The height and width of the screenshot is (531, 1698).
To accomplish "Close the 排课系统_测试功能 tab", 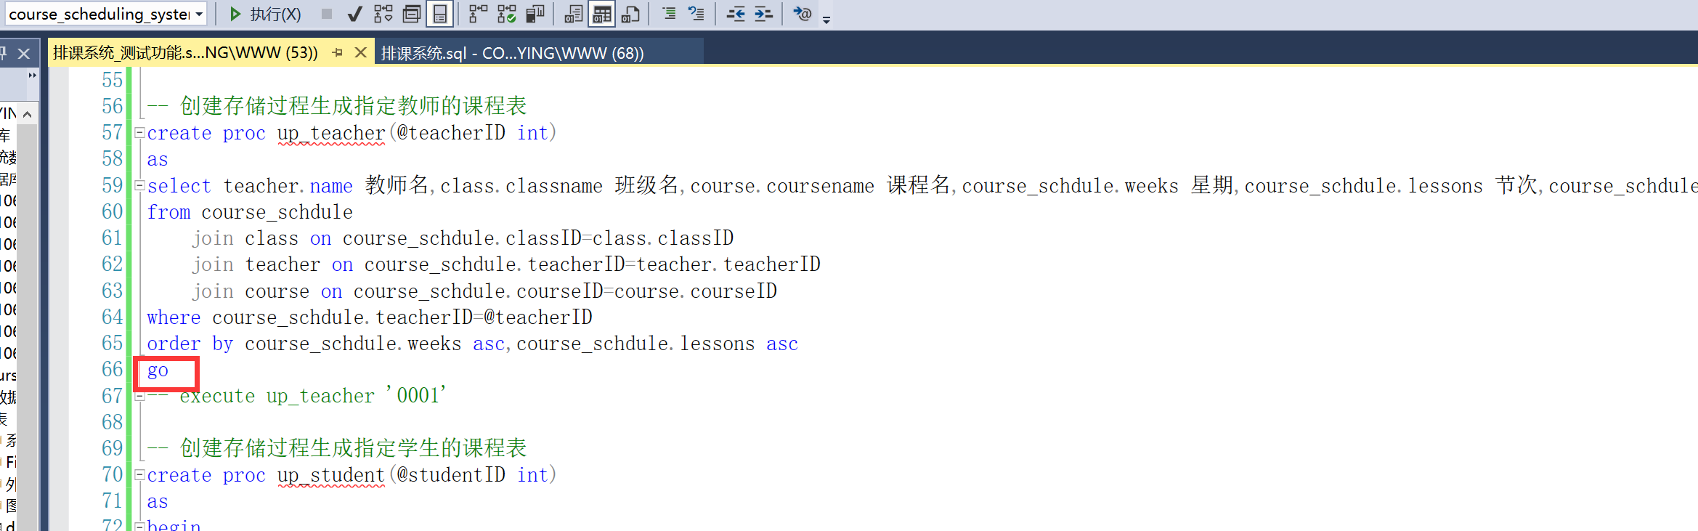I will 360,52.
